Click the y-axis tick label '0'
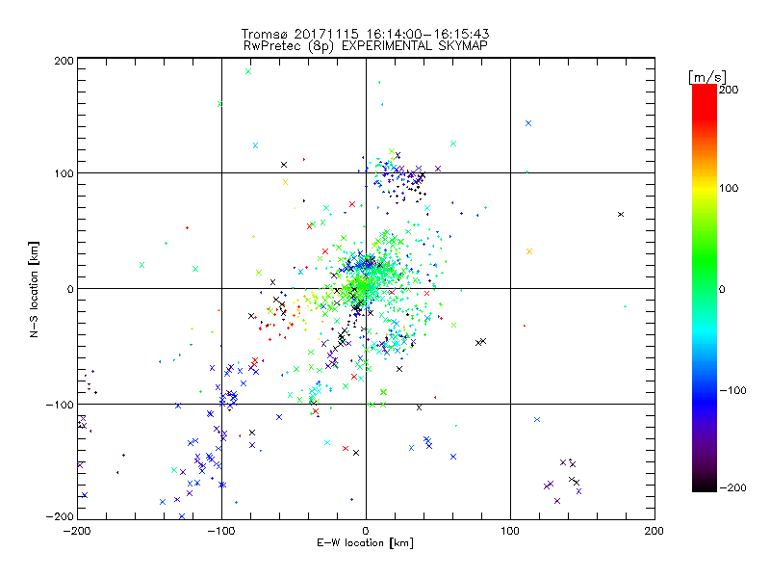This screenshot has height=578, width=770. click(x=70, y=289)
